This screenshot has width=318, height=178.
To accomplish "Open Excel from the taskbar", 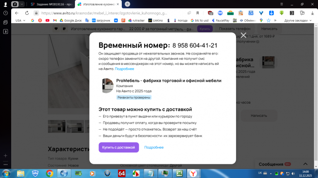I will click(179, 173).
